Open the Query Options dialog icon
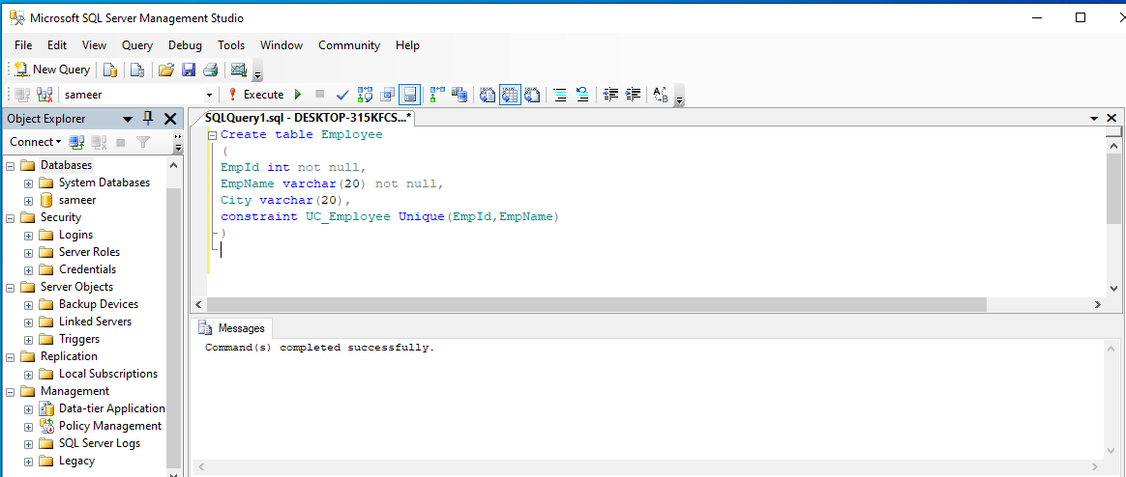The width and height of the screenshot is (1126, 477). click(x=388, y=95)
